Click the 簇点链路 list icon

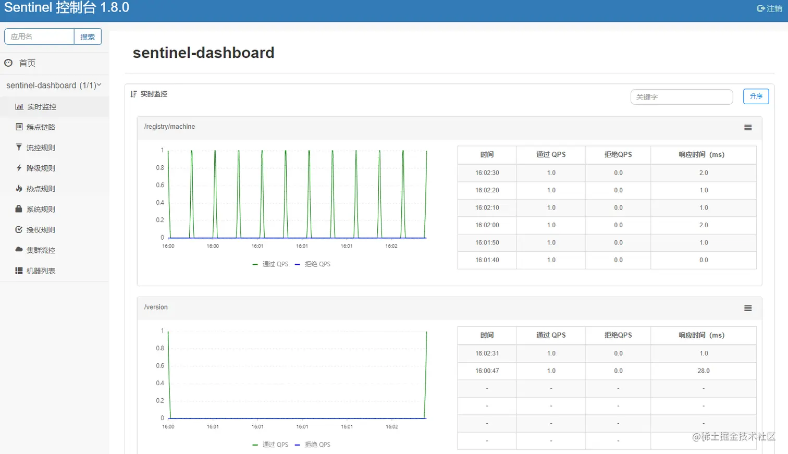19,127
